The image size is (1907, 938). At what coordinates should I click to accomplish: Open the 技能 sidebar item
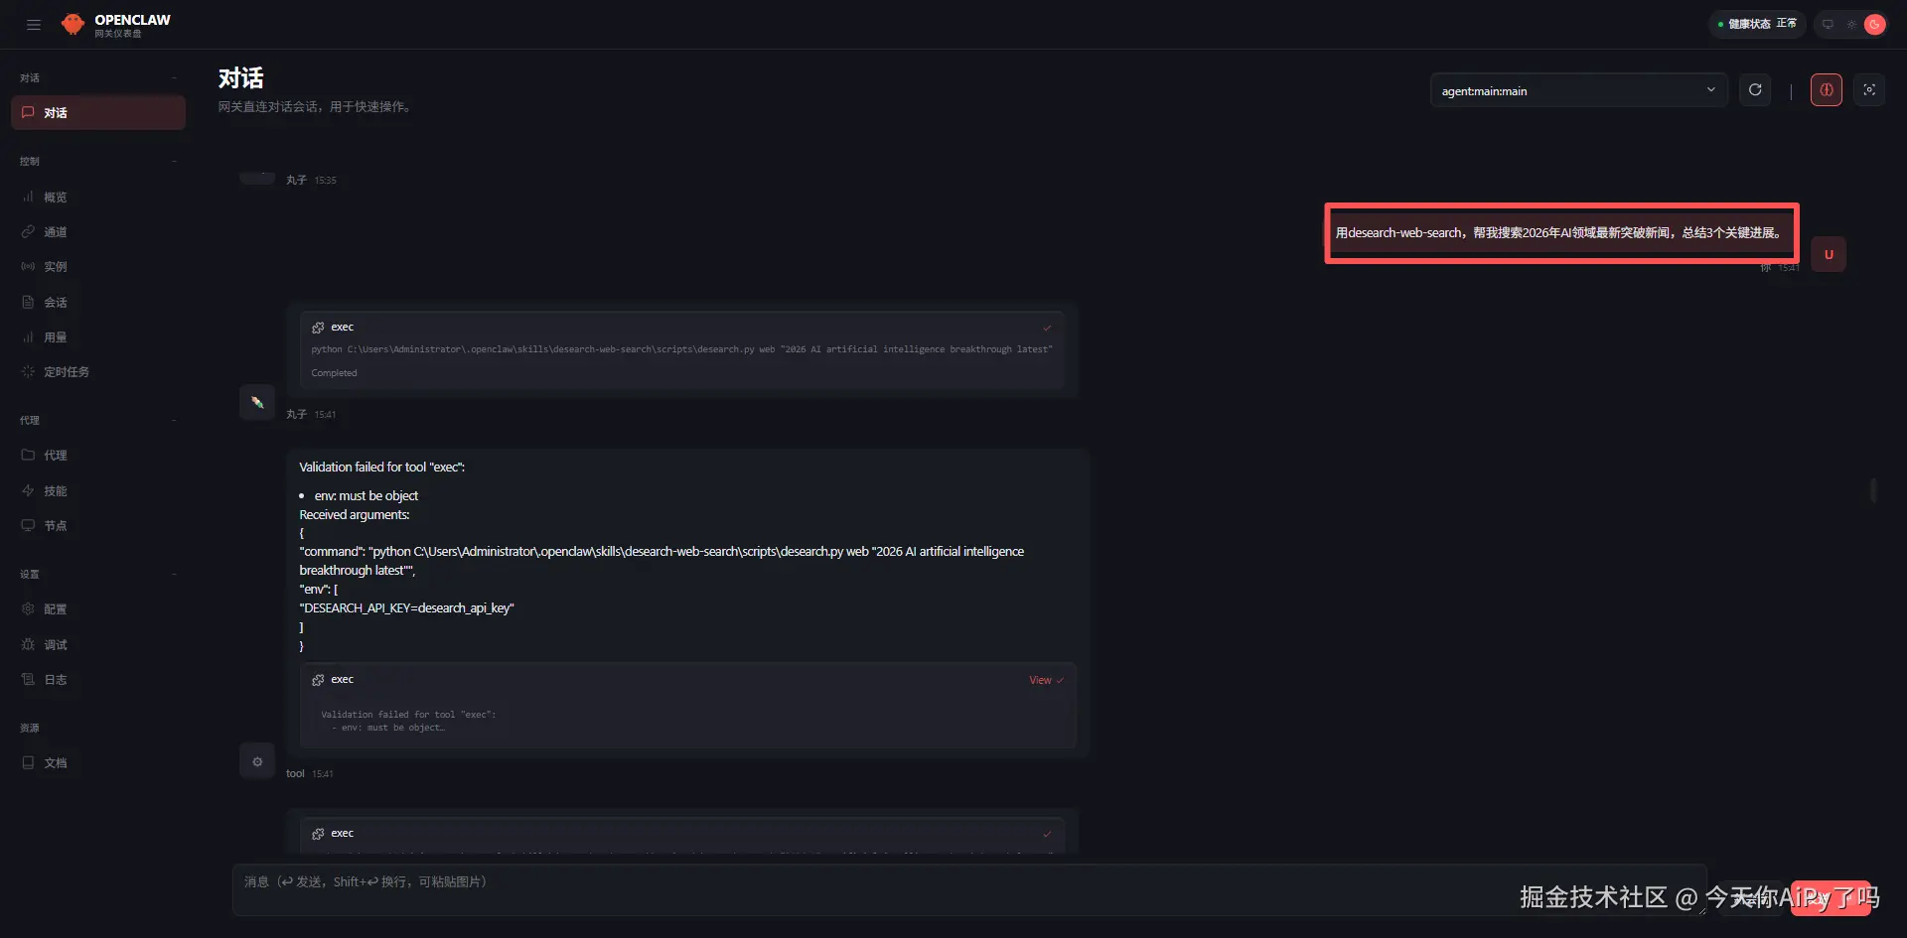[55, 491]
